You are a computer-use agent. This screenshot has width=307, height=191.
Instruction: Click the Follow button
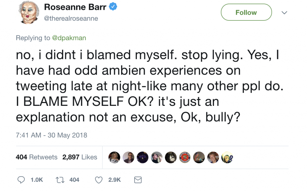click(246, 13)
